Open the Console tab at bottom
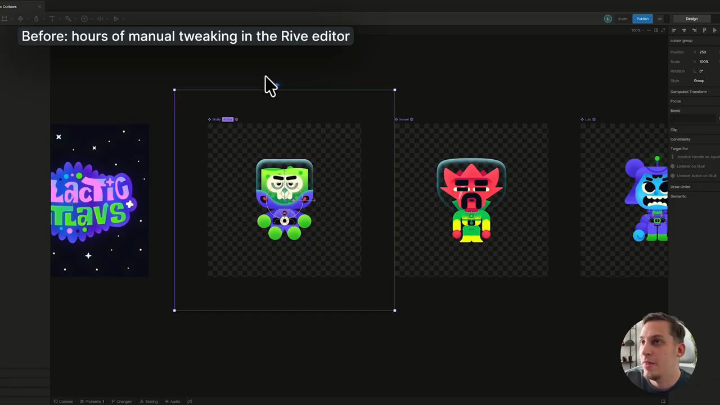 63,402
